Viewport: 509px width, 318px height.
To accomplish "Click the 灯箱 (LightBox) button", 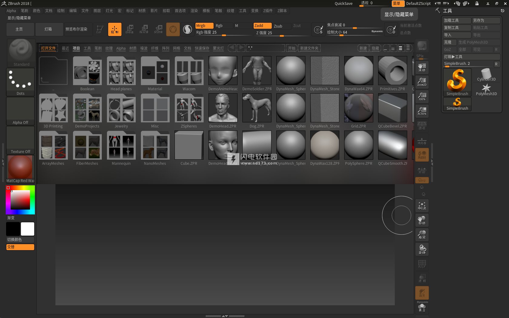I will (49, 29).
